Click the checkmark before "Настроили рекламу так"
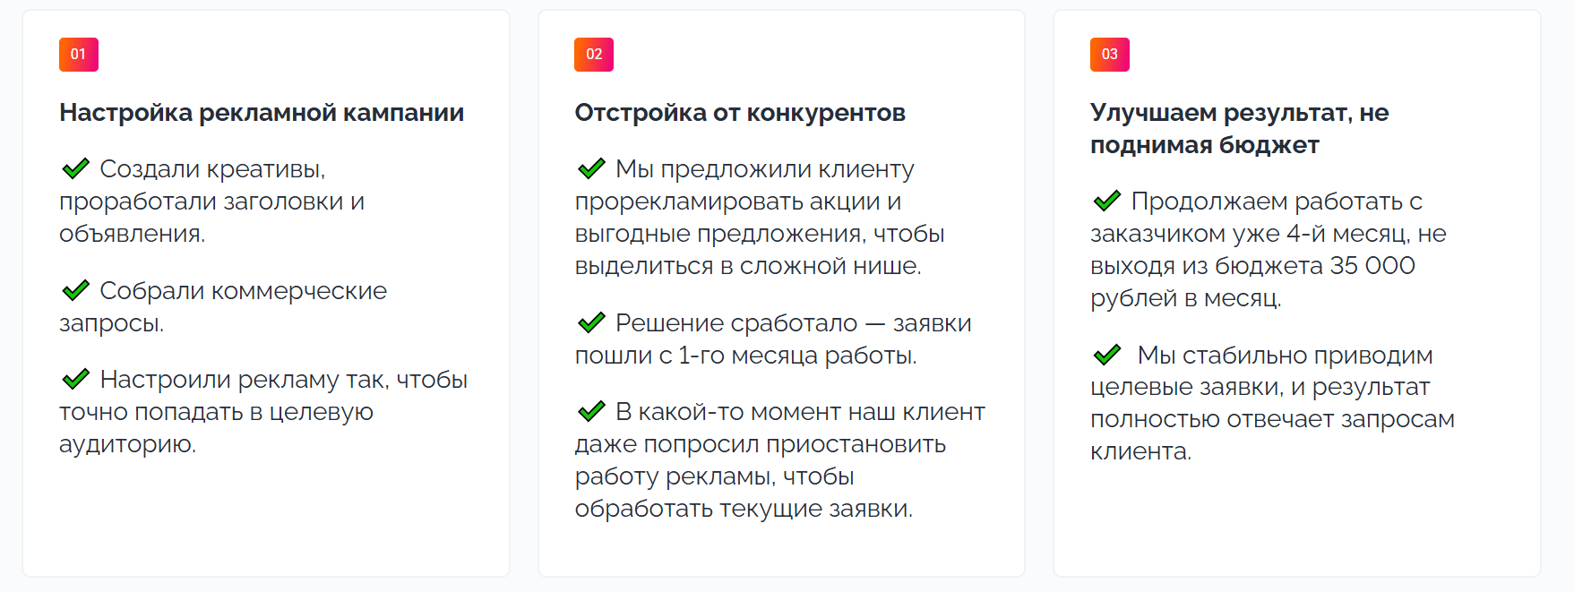This screenshot has height=592, width=1574. coord(75,379)
